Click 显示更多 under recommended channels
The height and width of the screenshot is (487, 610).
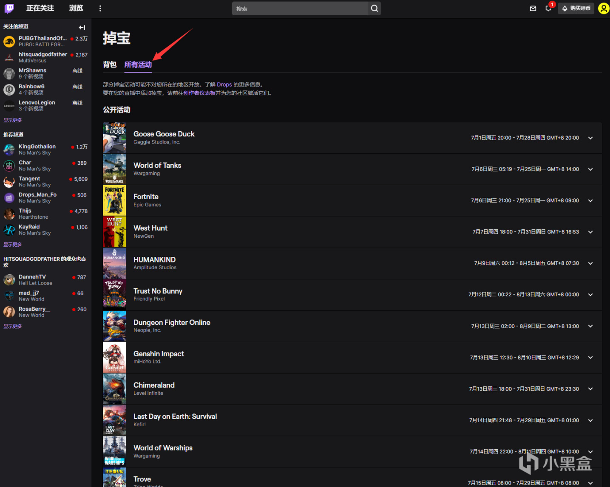click(x=13, y=245)
